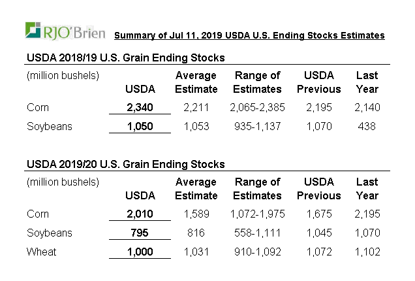Click the 2018/19 corn USDA value 2,340
415x281 pixels.
point(140,107)
